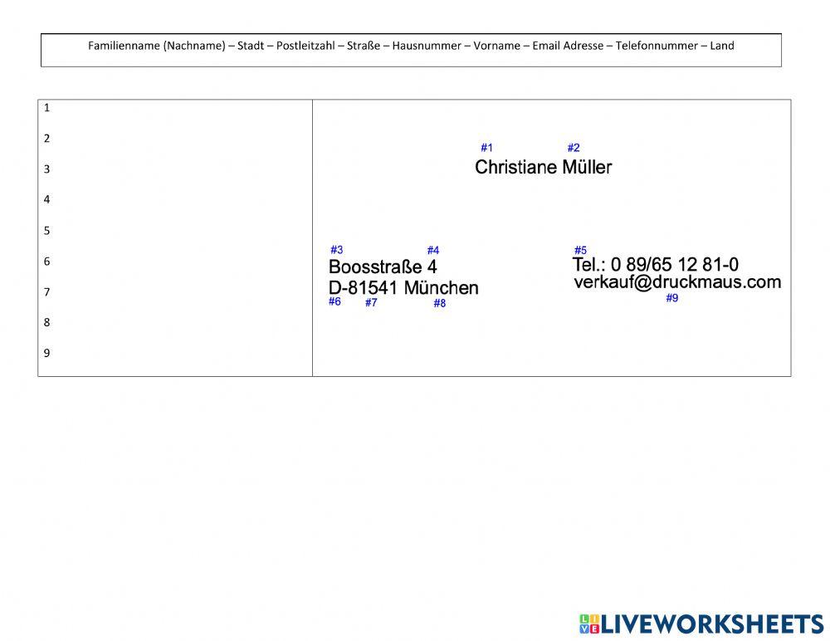The height and width of the screenshot is (641, 830).
Task: Select the #9 marker under the email address
Action: 671,298
